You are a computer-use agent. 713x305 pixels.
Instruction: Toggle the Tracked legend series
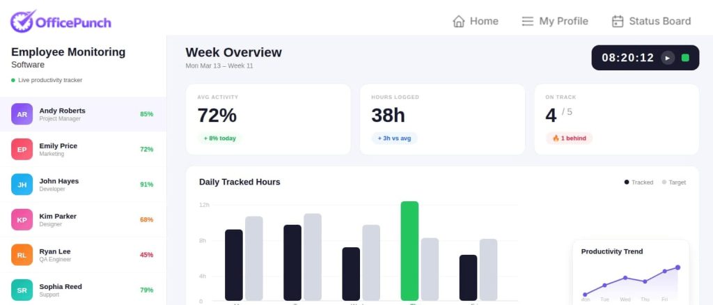point(638,182)
